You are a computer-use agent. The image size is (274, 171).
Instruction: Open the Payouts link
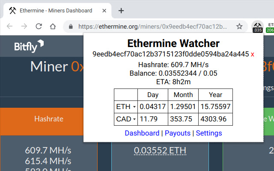[x=178, y=133]
